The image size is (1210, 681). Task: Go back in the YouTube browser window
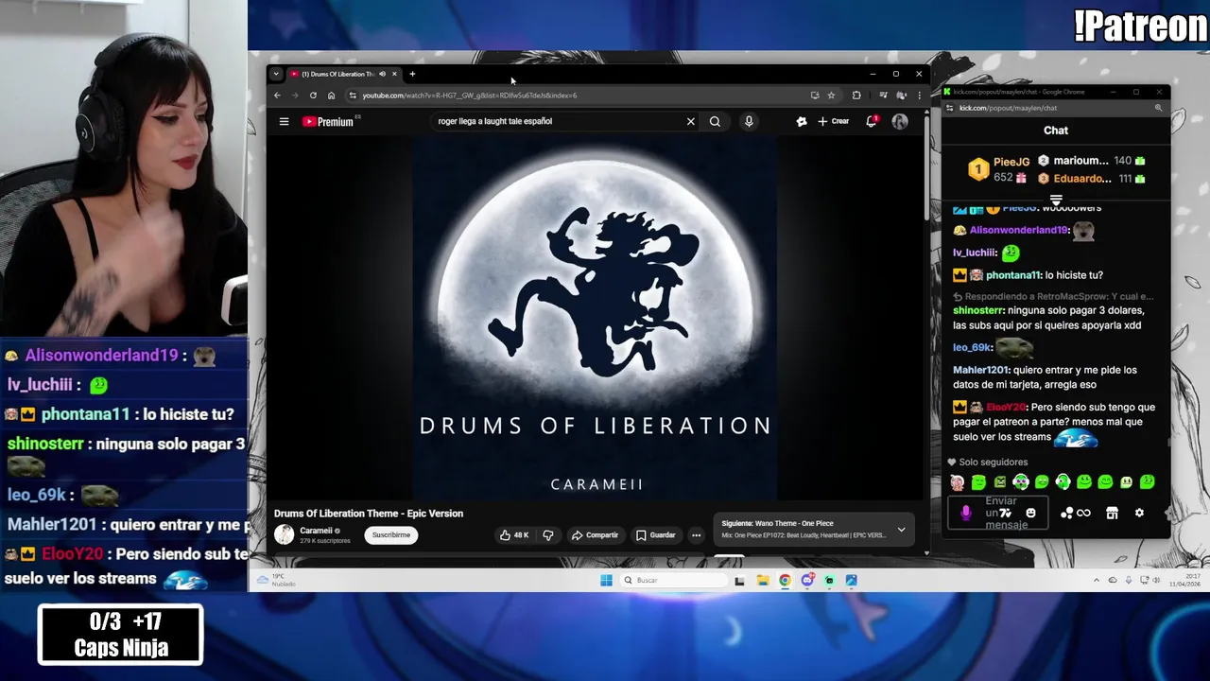[x=277, y=95]
